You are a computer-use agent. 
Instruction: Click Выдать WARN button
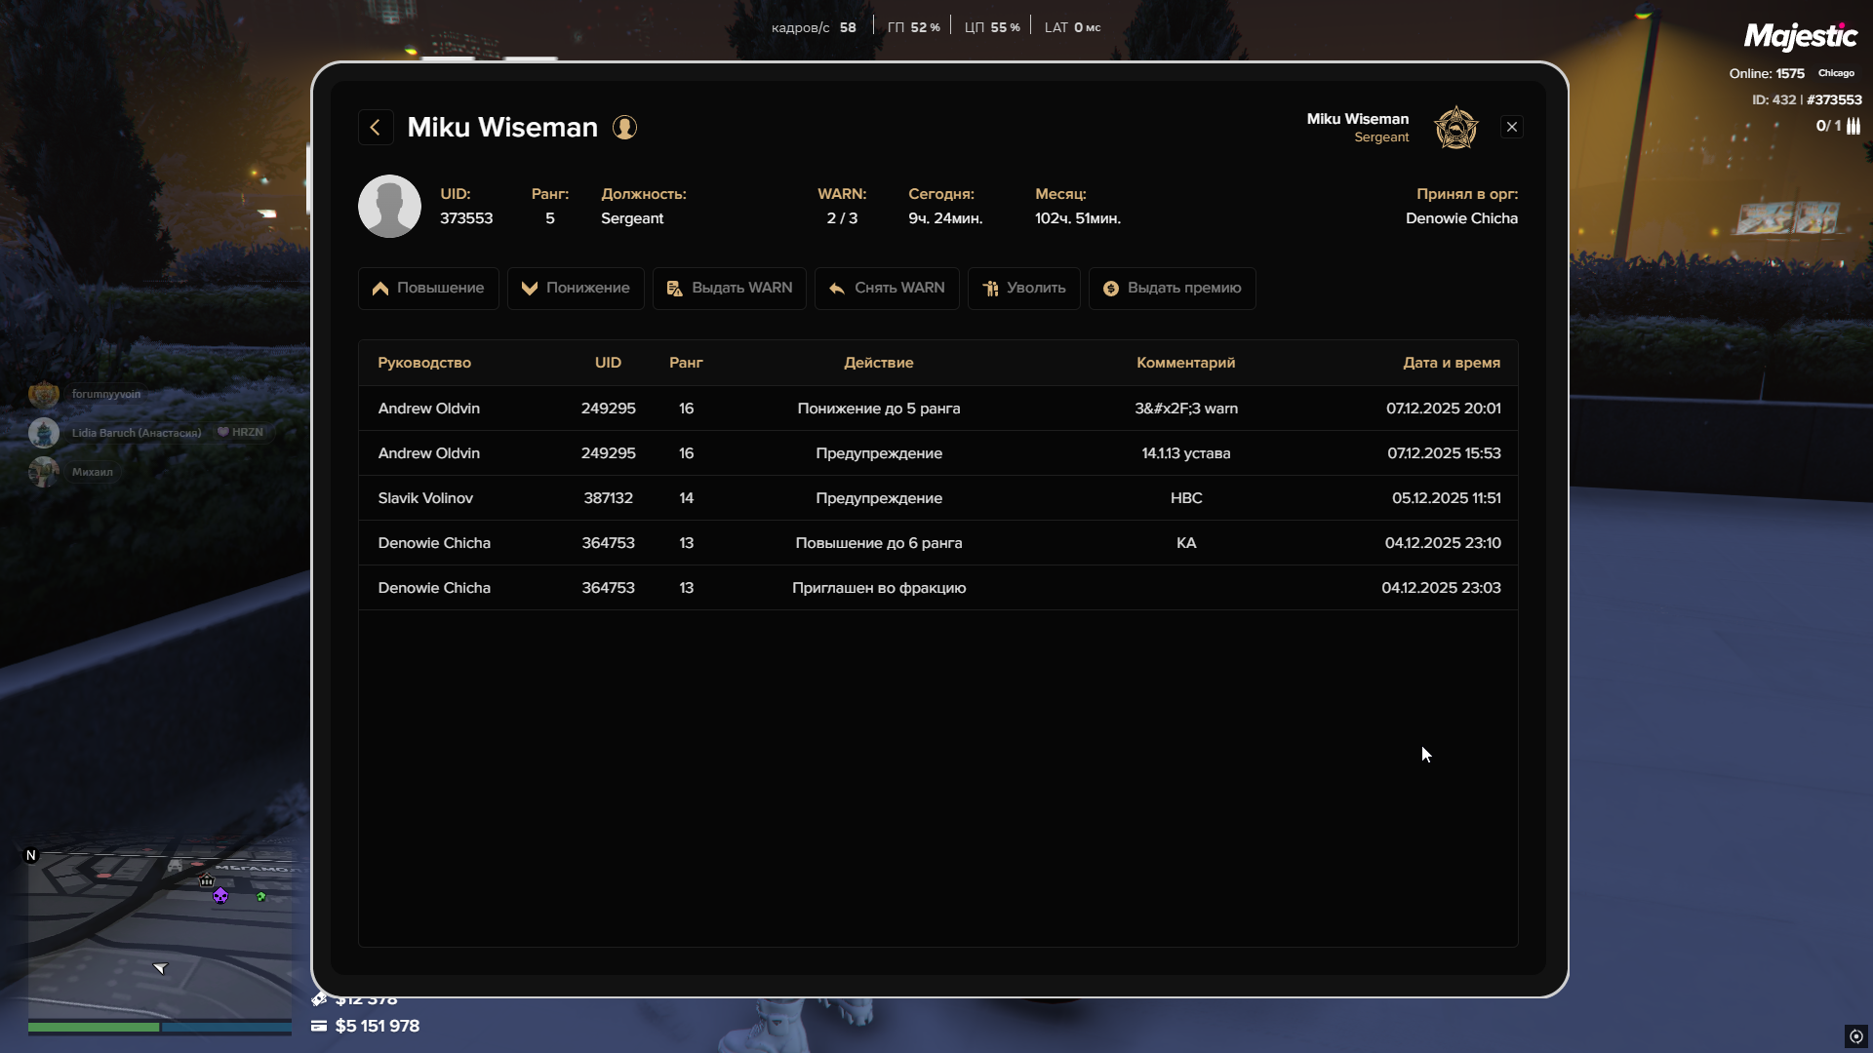[x=730, y=289]
